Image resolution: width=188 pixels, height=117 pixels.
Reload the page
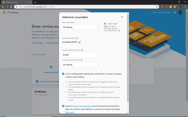coord(11,7)
